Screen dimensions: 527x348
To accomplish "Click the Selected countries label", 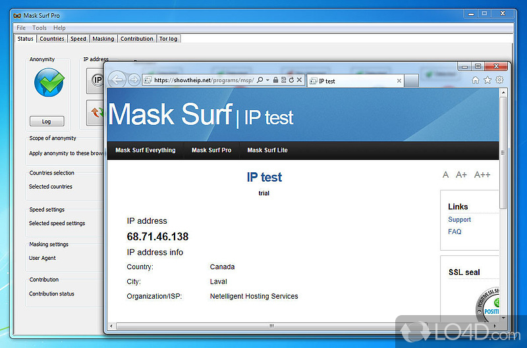I will (51, 187).
